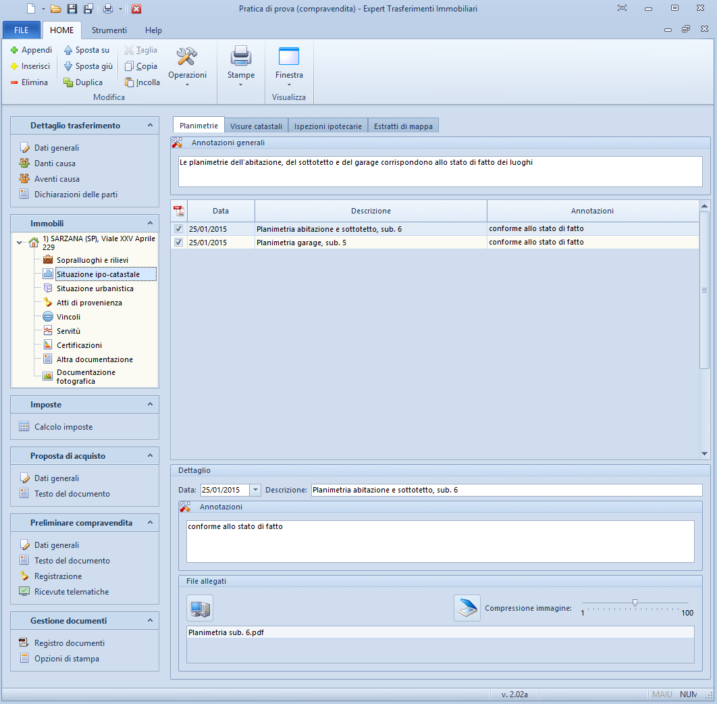Image resolution: width=717 pixels, height=704 pixels.
Task: Click the scanner icon in File allegati
Action: (467, 608)
